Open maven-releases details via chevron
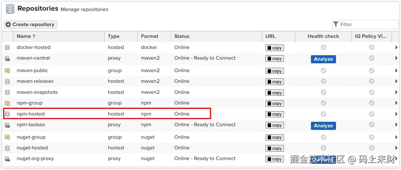Screen dimensions: 401x170 (396, 81)
